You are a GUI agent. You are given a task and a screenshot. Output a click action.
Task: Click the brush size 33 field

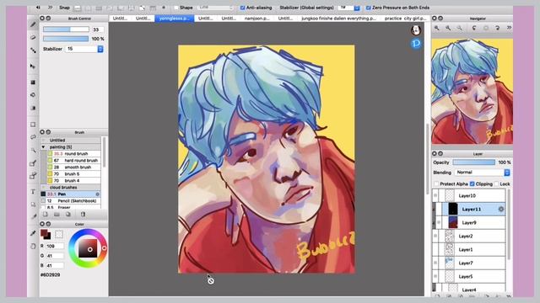coord(98,29)
